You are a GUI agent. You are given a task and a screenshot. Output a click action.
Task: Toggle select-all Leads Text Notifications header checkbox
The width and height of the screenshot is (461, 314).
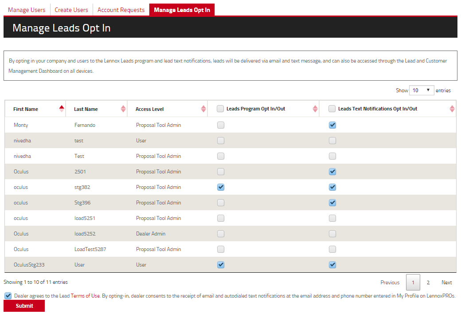332,109
